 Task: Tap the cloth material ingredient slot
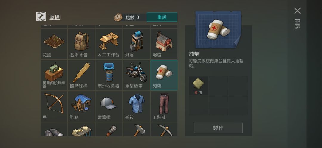point(198,86)
